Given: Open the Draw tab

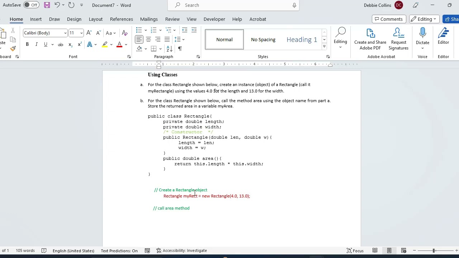Looking at the screenshot, I should pos(55,19).
